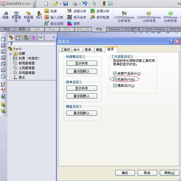181x181 pixels.
Task: Open the Options checklist icon in top toolbar
Action: coord(110,3)
